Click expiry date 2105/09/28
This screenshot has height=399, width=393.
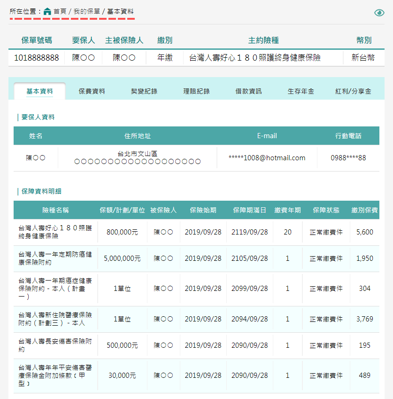[250, 258]
